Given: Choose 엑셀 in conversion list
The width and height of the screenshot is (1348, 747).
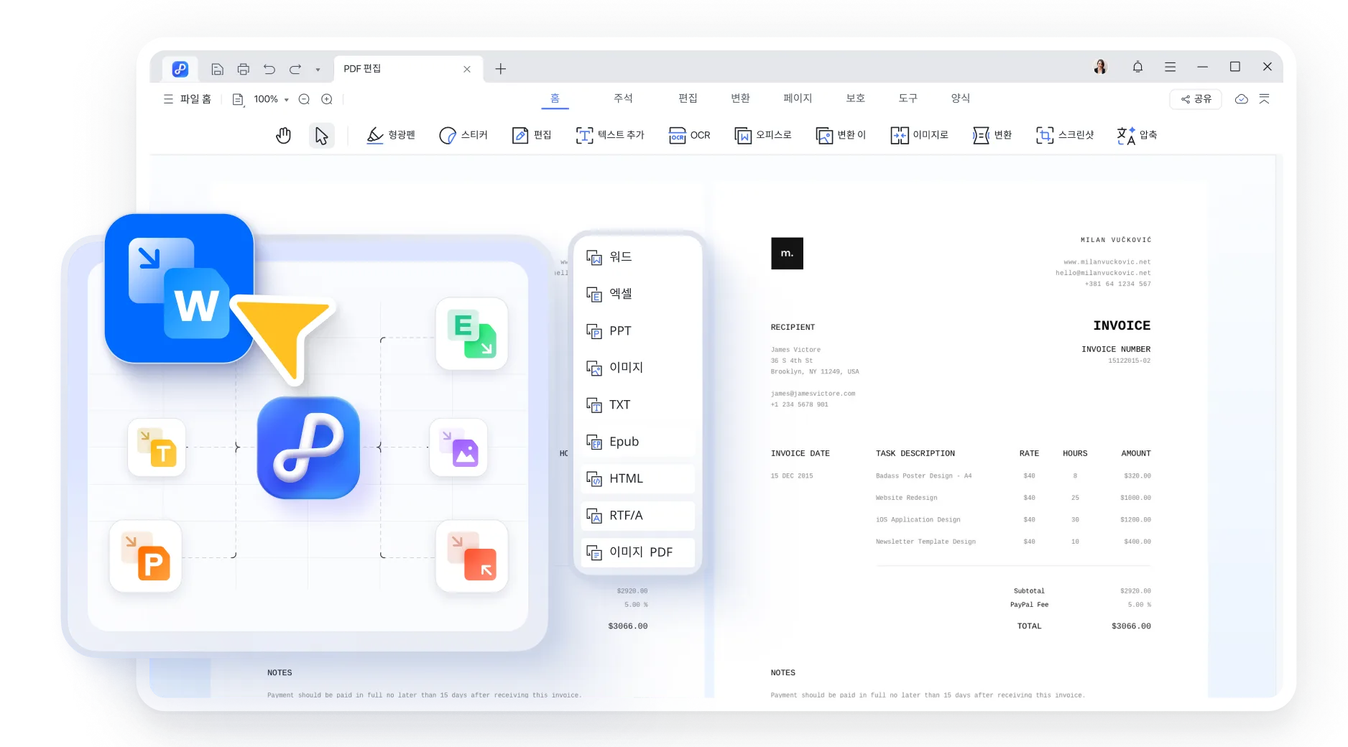Looking at the screenshot, I should (x=638, y=294).
